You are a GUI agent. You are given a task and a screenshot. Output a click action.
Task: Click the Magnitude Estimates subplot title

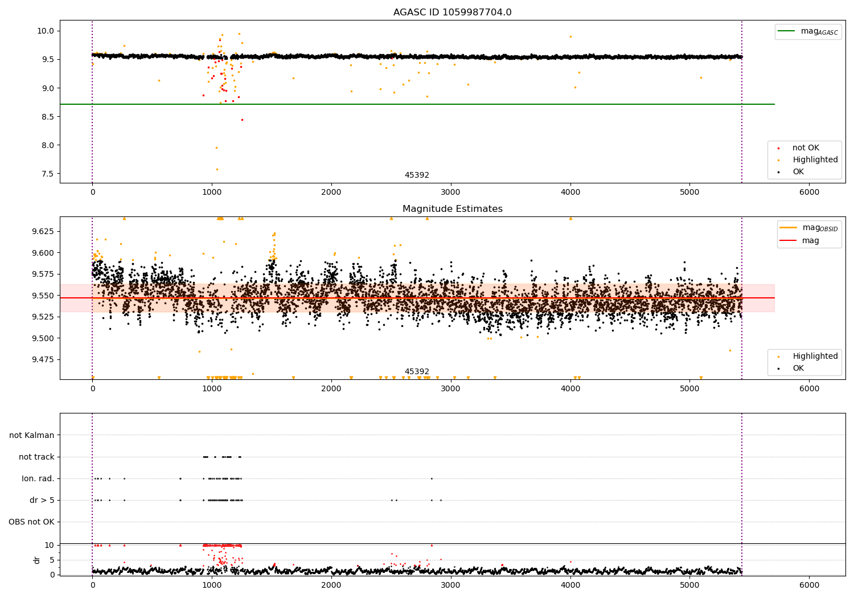click(452, 209)
